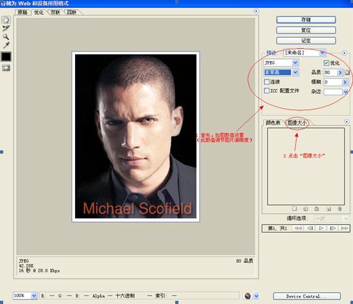This screenshot has width=353, height=304.
Task: Select the Slice Select tool
Action: click(6, 28)
